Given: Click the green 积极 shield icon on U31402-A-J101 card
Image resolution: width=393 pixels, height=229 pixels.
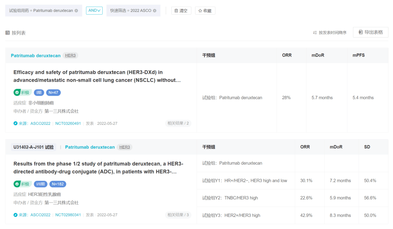Looking at the screenshot, I should (17, 184).
